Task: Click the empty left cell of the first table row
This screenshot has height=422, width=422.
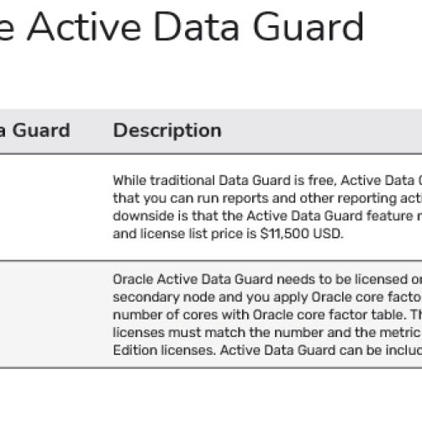Action: (52, 208)
